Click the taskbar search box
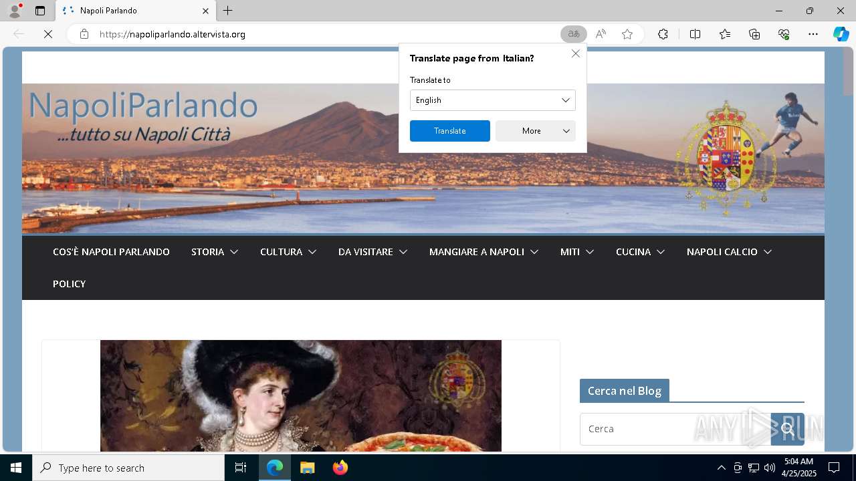This screenshot has height=481, width=856. pos(128,468)
